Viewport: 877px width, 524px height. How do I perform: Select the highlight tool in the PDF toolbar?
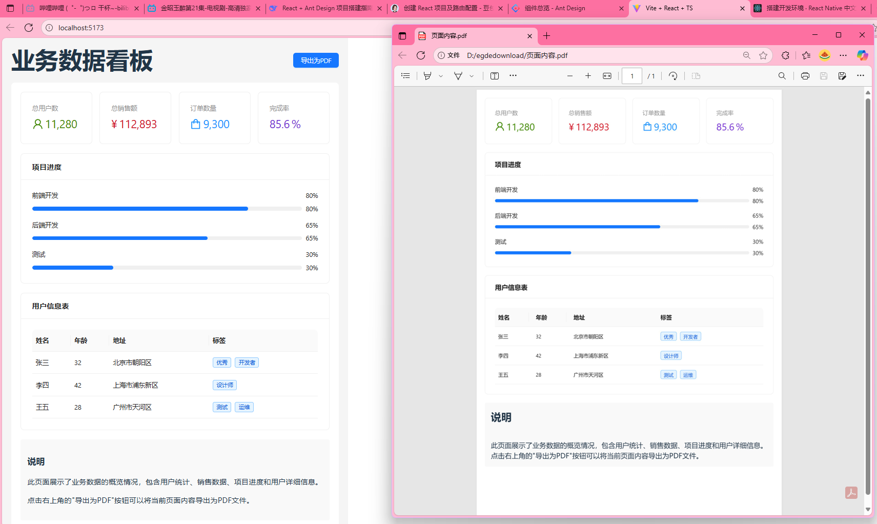pos(427,76)
